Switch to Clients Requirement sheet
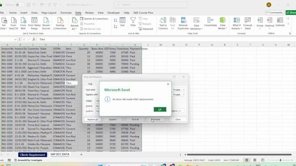The height and width of the screenshot is (166, 296). tap(33, 155)
